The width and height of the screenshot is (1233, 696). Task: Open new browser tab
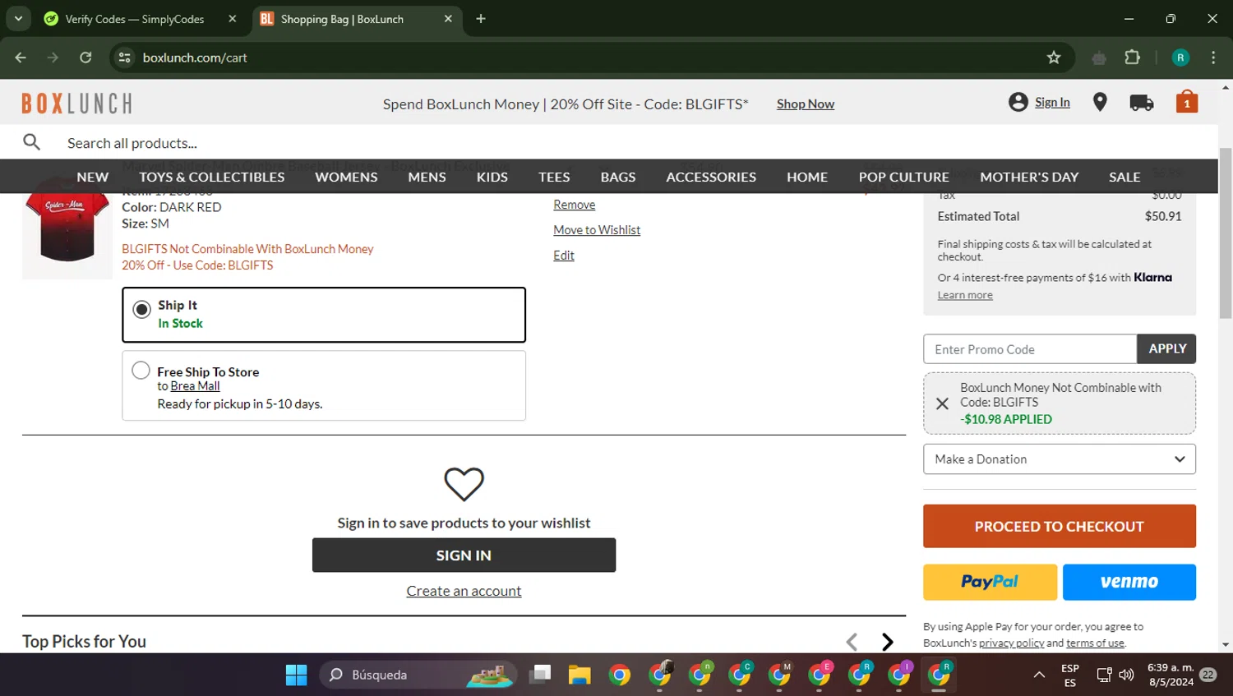pyautogui.click(x=481, y=19)
